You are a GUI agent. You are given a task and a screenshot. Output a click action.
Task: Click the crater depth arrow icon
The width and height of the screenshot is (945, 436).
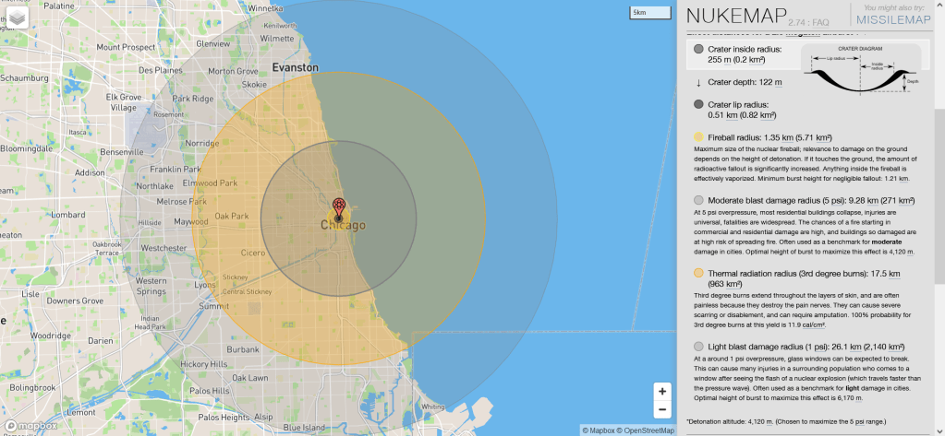tap(698, 83)
